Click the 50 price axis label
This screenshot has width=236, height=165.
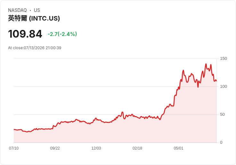click(x=222, y=115)
